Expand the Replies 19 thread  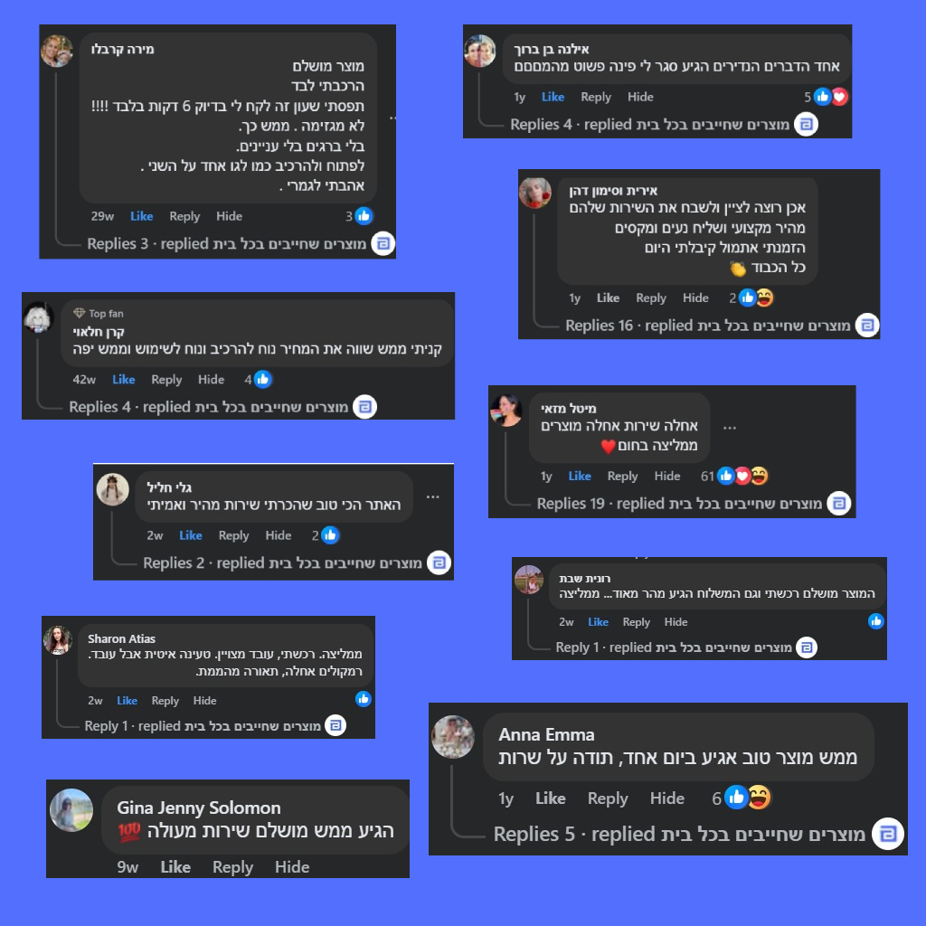tap(570, 504)
